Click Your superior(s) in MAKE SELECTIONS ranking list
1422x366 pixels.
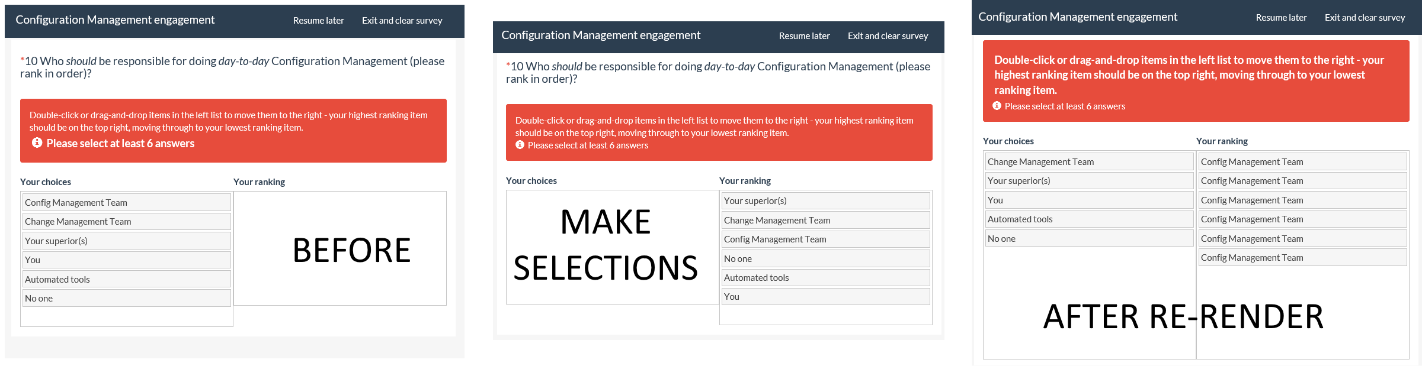(825, 201)
